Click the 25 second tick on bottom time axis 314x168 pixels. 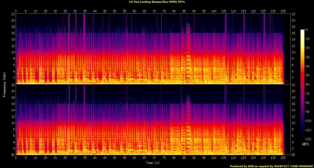pyautogui.click(x=65, y=158)
